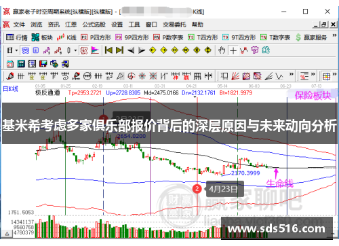Open the 行情 market quotes view

[x=16, y=37]
